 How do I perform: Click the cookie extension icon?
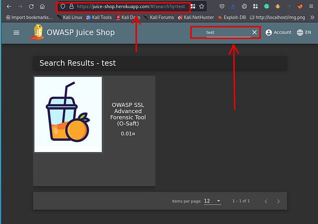[x=244, y=6]
